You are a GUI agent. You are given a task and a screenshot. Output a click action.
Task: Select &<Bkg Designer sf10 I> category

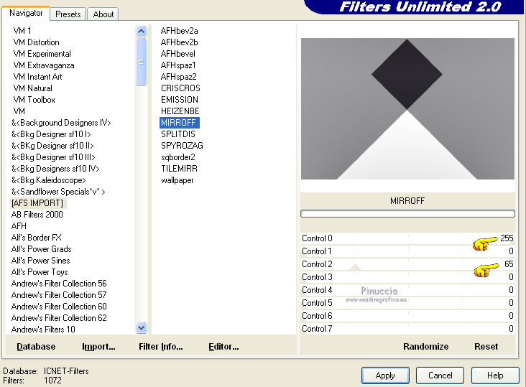pyautogui.click(x=51, y=134)
